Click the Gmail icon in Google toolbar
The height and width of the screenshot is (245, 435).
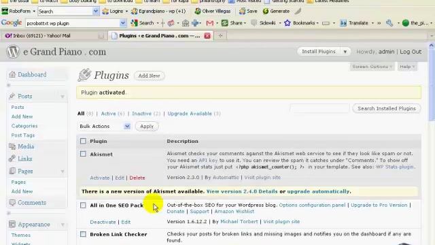tap(210, 23)
